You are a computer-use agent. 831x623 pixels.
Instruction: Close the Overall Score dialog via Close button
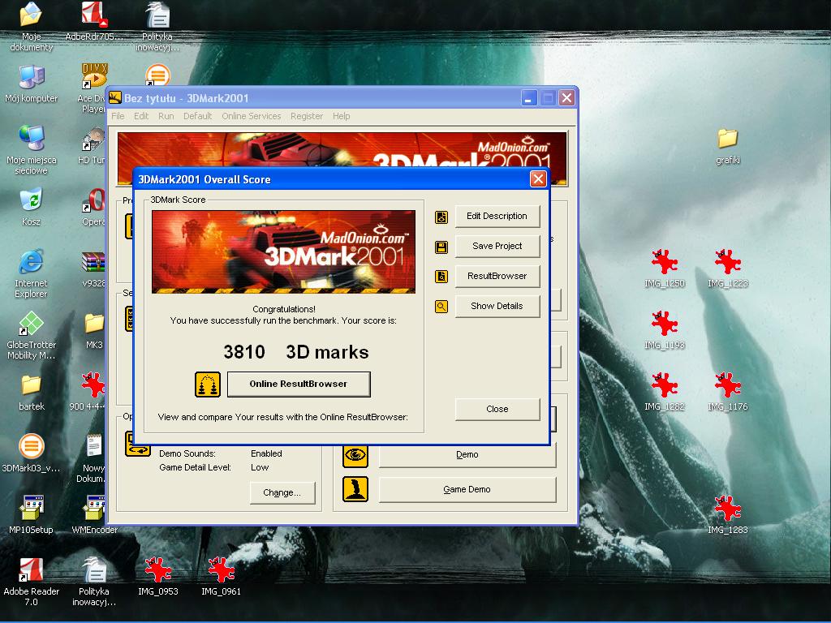pyautogui.click(x=497, y=409)
